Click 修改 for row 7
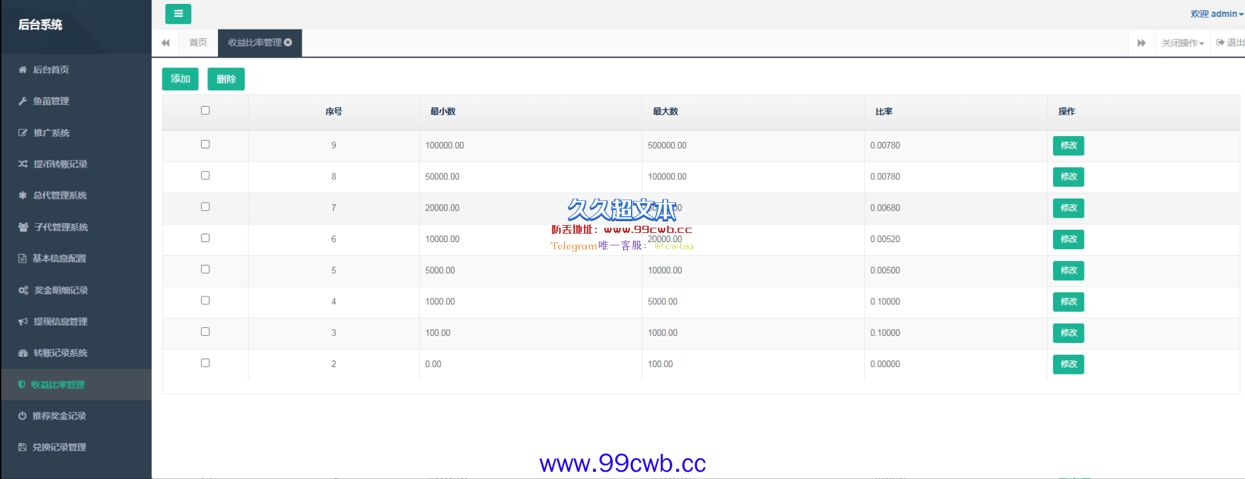Viewport: 1245px width, 479px height. coord(1068,208)
